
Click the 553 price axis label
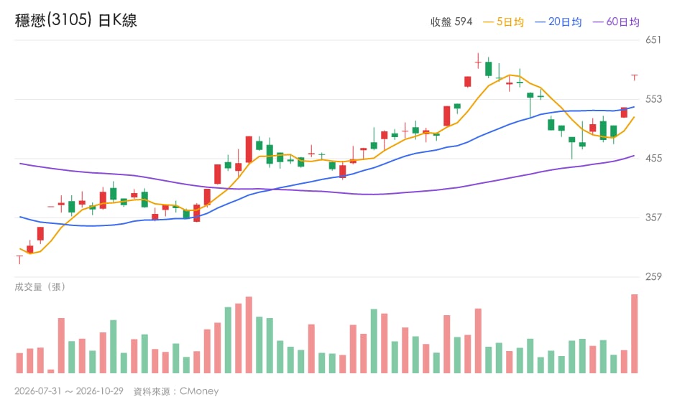[x=653, y=99]
